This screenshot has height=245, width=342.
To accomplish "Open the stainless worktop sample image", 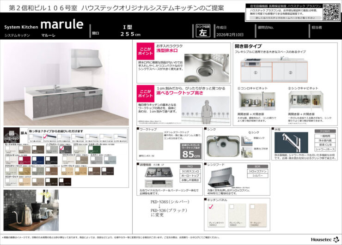I will (x=151, y=141).
